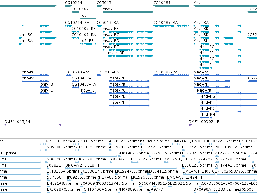Click the protein label "pnr-PC"
The width and height of the screenshot is (257, 194).
(x=28, y=72)
